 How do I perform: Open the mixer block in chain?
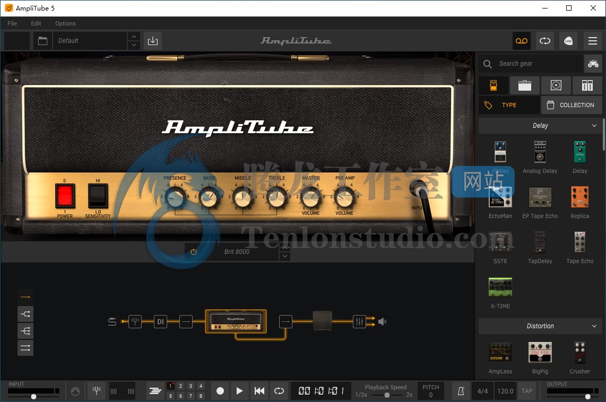359,321
